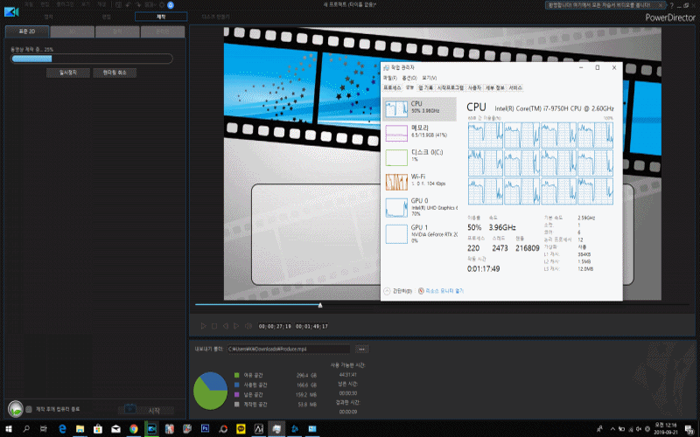Screen dimensions: 700x437
Task: Switch to Task Manager taskbar icon
Action: (276, 429)
